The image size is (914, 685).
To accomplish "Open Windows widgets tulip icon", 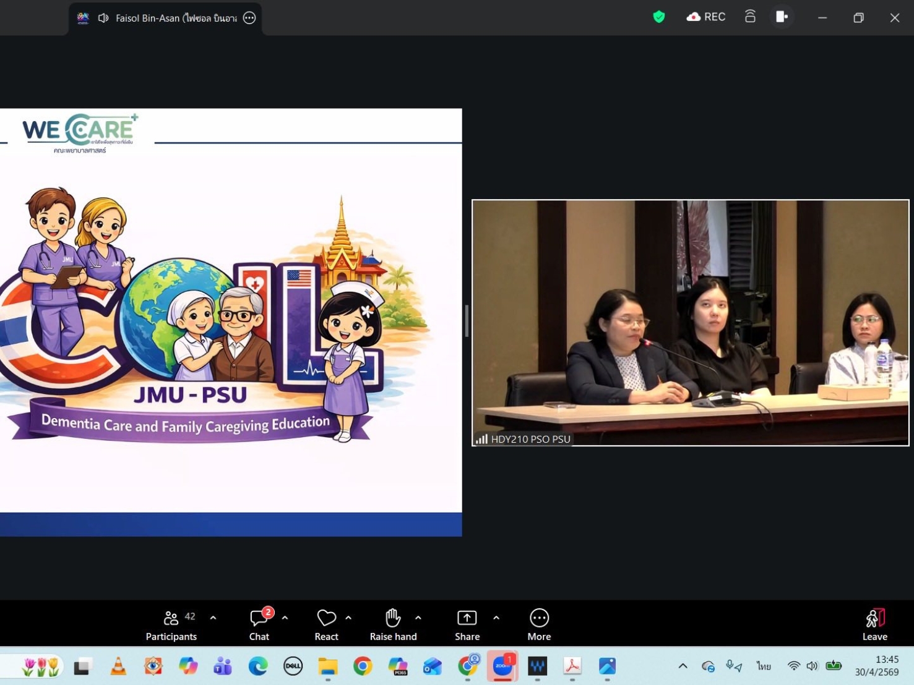I will click(41, 666).
